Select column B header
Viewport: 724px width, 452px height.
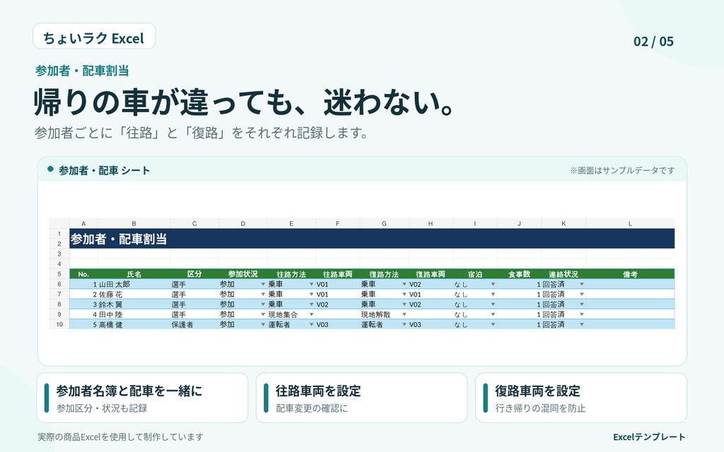pos(134,224)
